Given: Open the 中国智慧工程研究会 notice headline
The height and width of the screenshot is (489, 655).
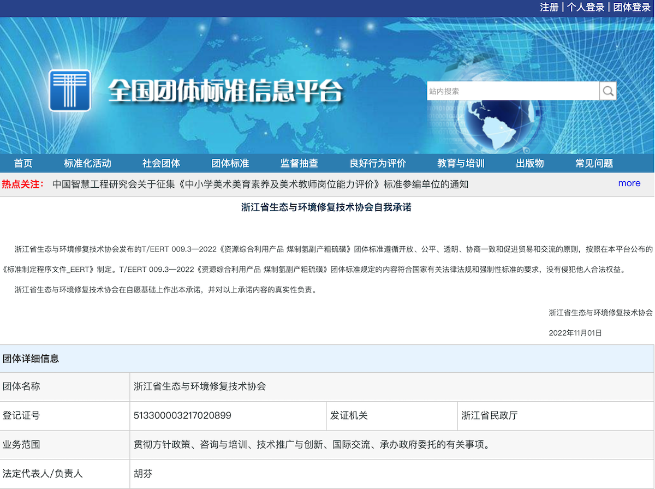Looking at the screenshot, I should pyautogui.click(x=260, y=184).
